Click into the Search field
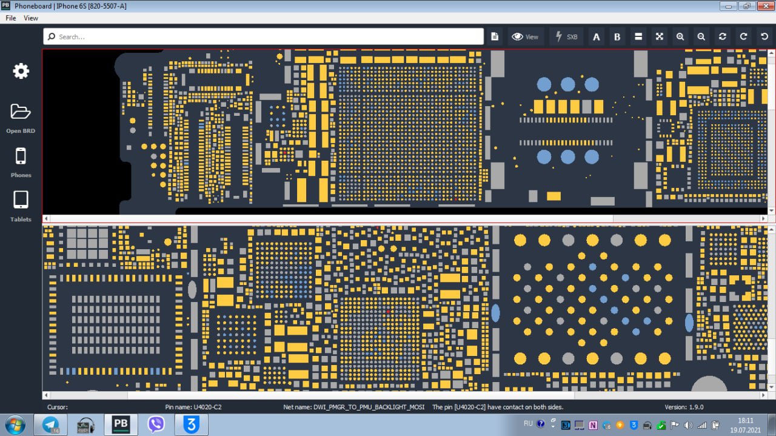The height and width of the screenshot is (436, 776). 264,36
